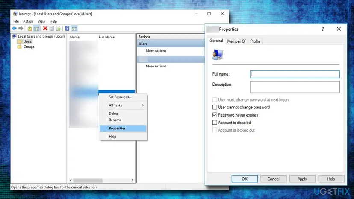The height and width of the screenshot is (199, 354).
Task: Toggle Show/Hide Console Tree toolbar icon
Action: [x=36, y=29]
